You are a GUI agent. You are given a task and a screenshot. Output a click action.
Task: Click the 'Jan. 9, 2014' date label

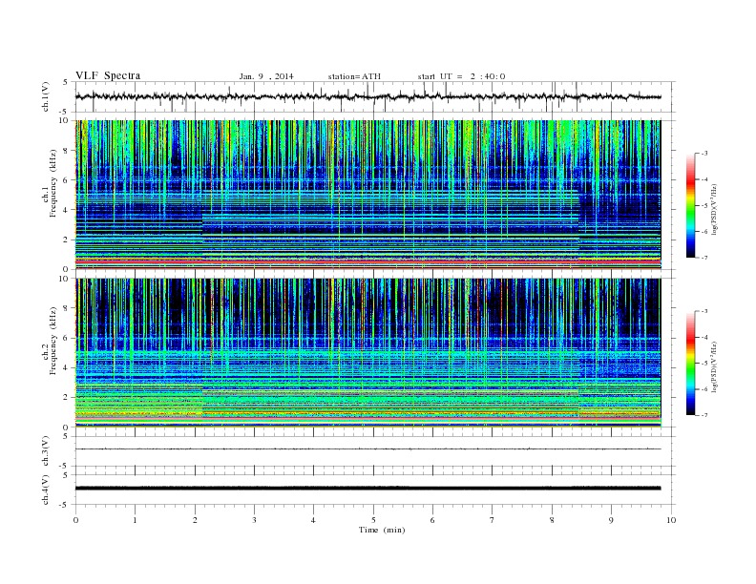coord(266,76)
